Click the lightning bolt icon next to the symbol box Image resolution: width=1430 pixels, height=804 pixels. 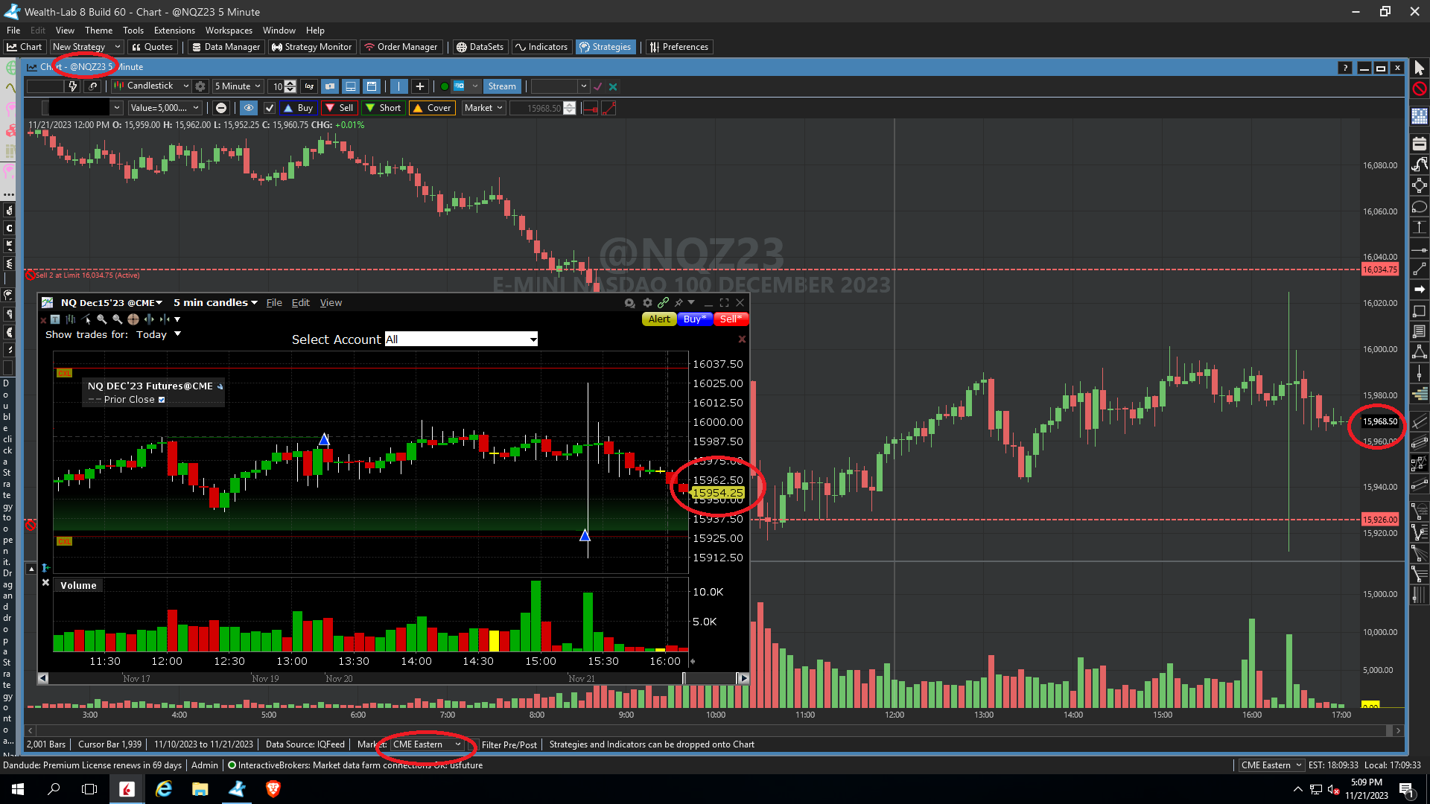point(72,86)
